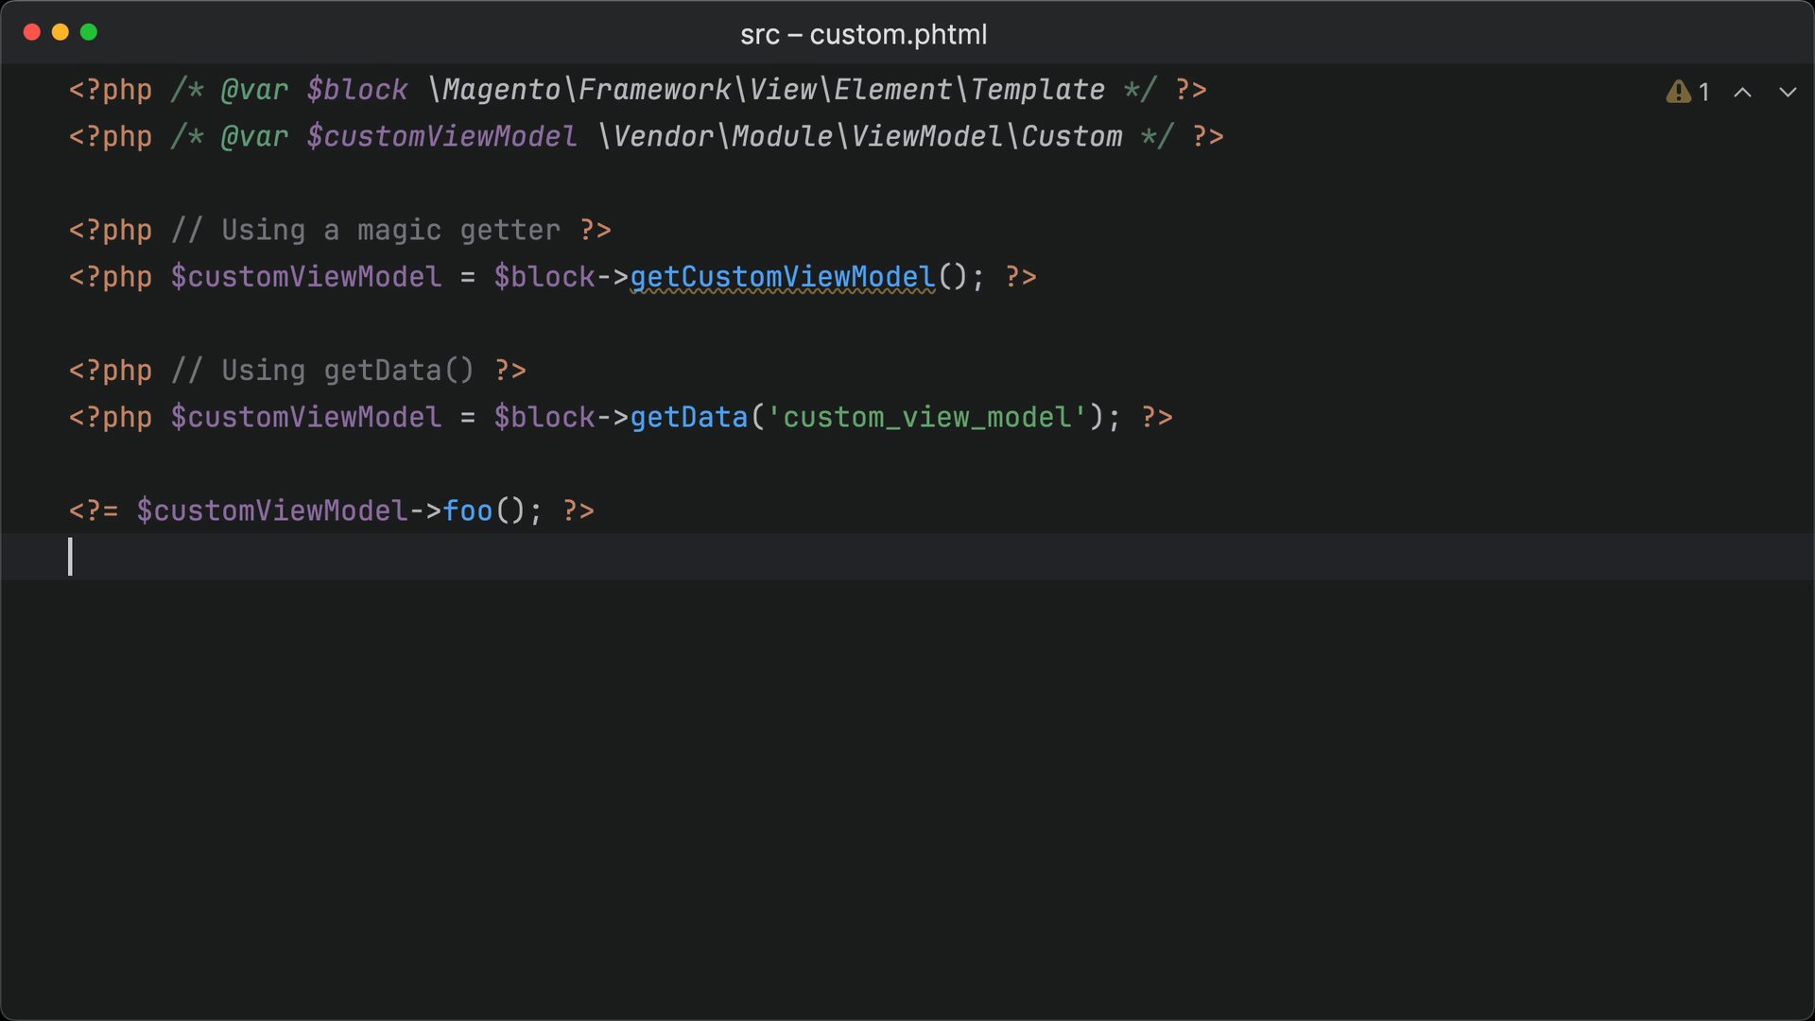Image resolution: width=1815 pixels, height=1021 pixels.
Task: Maximize the window with the green button
Action: (x=89, y=32)
